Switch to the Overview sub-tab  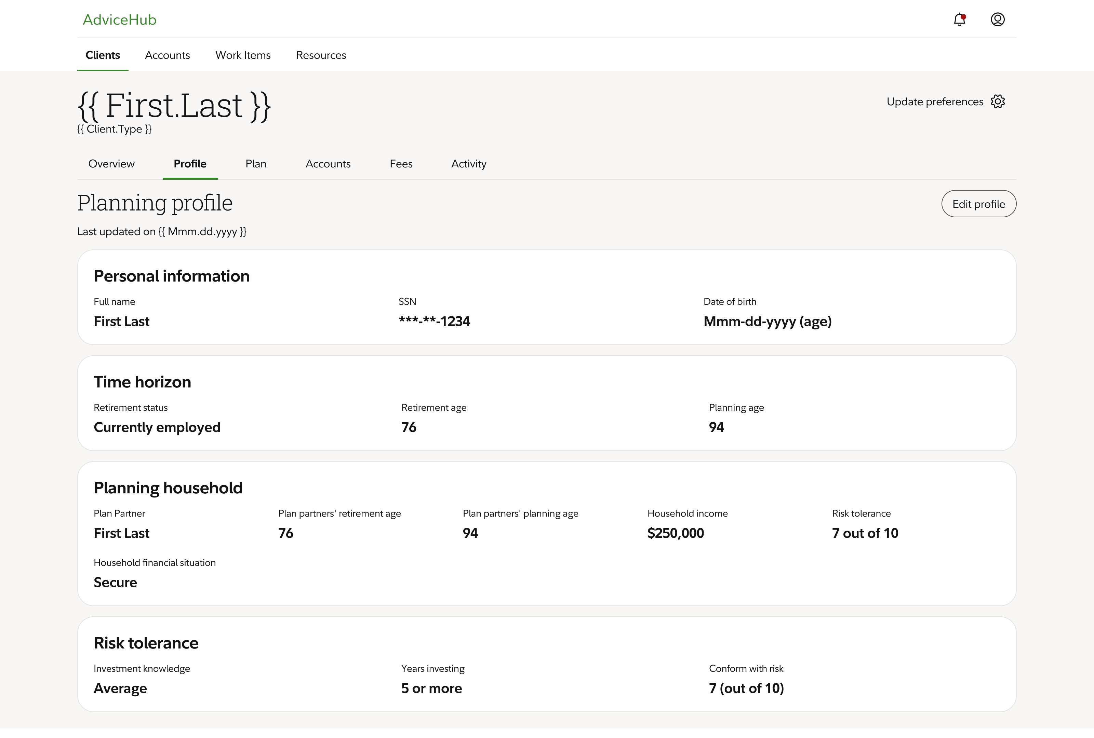pyautogui.click(x=111, y=164)
